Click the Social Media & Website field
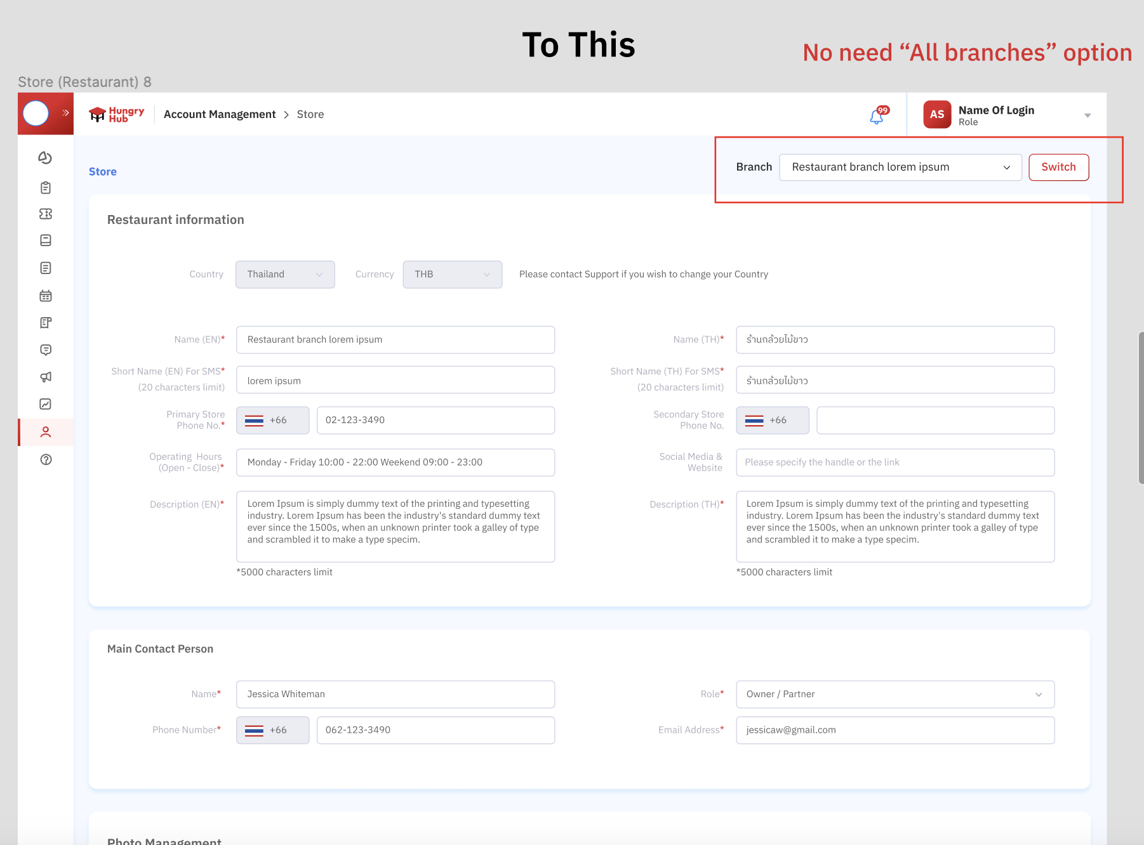Screen dimensions: 1144x845 pyautogui.click(x=895, y=462)
